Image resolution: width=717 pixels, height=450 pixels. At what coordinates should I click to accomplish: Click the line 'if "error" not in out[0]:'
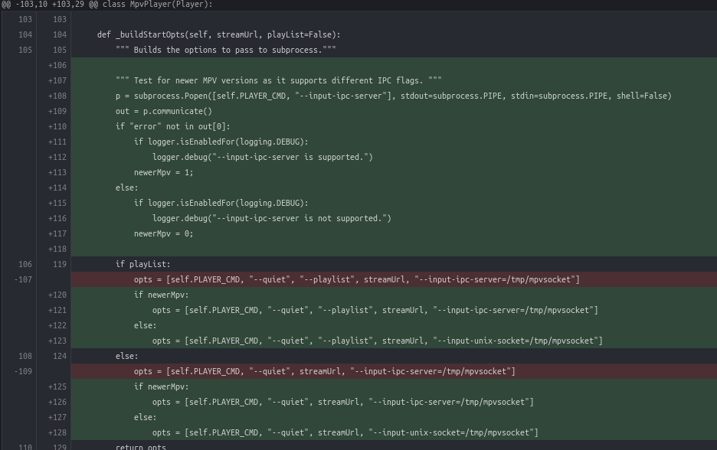pyautogui.click(x=173, y=126)
